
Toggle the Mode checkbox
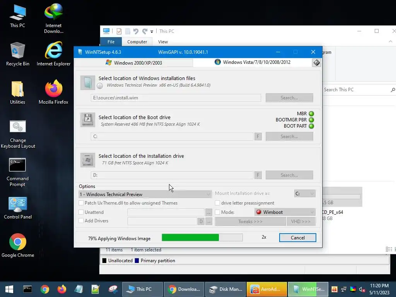(x=217, y=212)
